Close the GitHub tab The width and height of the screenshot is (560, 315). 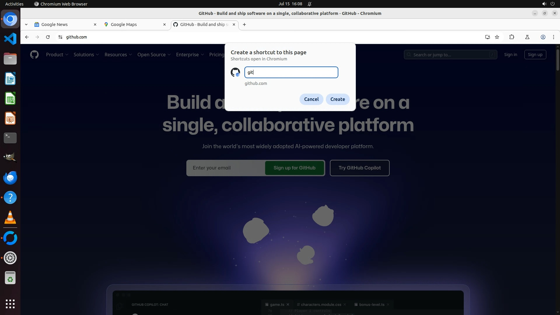234,24
